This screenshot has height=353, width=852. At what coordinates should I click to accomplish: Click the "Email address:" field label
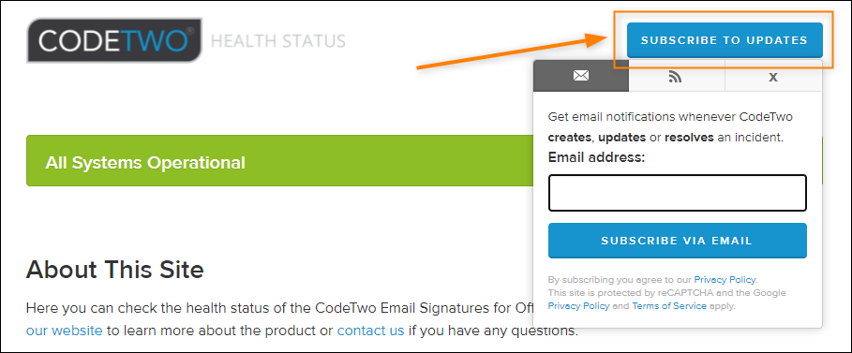[x=597, y=158]
